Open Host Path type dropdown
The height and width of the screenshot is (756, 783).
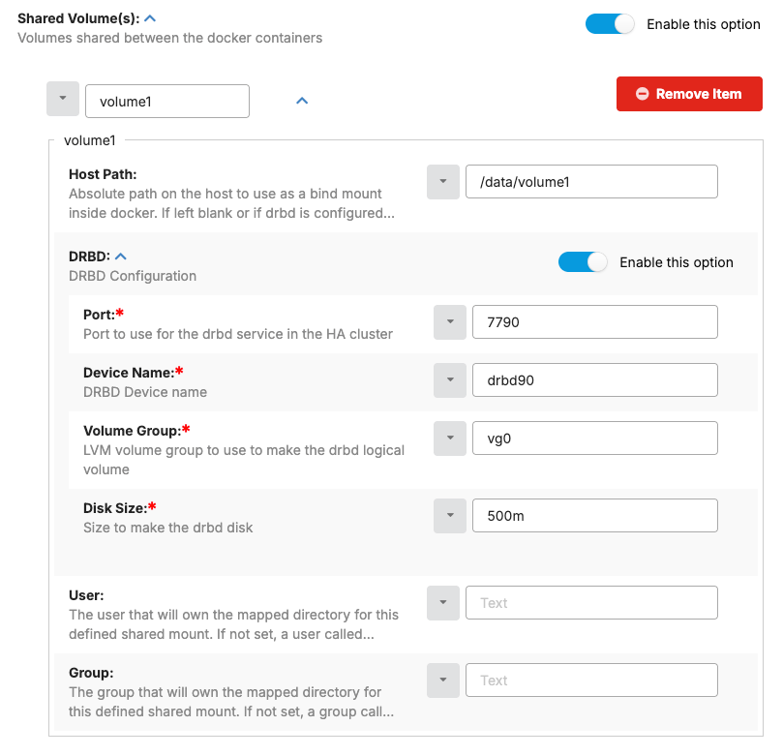pos(443,182)
